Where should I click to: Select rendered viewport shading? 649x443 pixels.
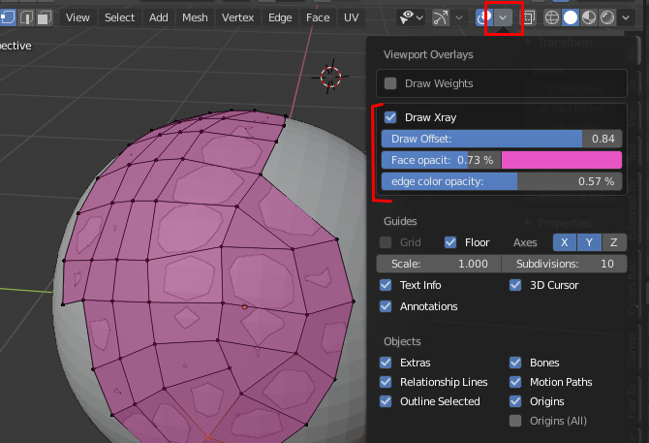point(606,17)
